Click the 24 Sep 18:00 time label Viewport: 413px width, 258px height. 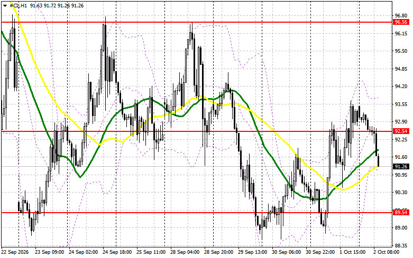tap(117, 252)
